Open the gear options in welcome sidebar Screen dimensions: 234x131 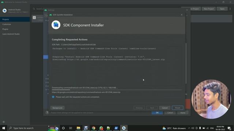pyautogui.click(x=4, y=122)
